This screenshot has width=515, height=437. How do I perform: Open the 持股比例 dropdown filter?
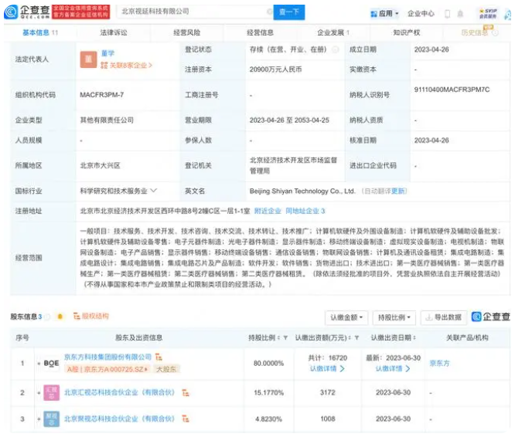pos(394,317)
